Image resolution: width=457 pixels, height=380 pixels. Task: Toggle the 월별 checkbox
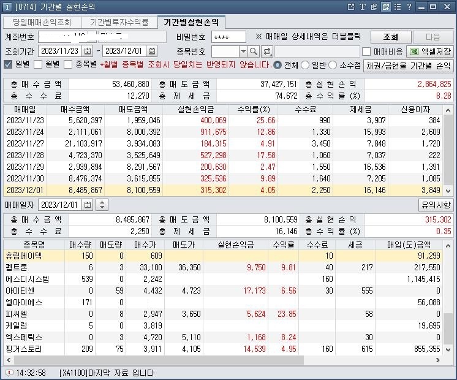(x=38, y=64)
